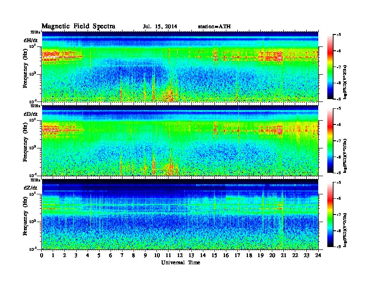379x293 pixels.
Task: Click the '-7' value on dD/dt colorbar
Action: pyautogui.click(x=338, y=141)
